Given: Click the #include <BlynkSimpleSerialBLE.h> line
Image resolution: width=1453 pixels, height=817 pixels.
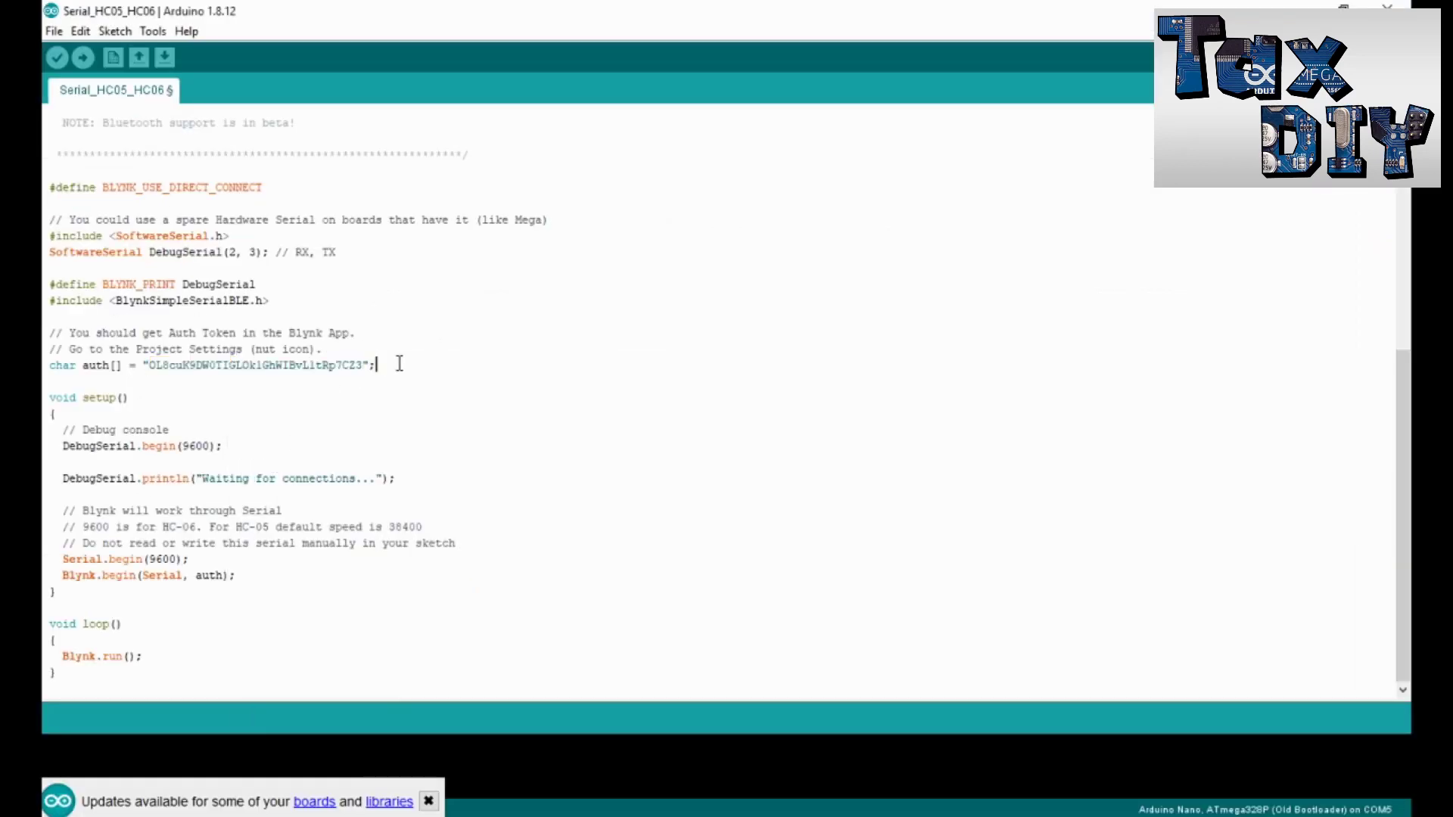Looking at the screenshot, I should pos(159,301).
